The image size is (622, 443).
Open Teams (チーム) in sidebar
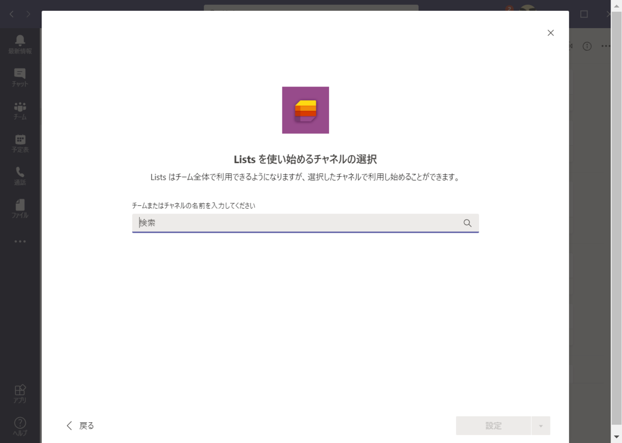tap(20, 110)
